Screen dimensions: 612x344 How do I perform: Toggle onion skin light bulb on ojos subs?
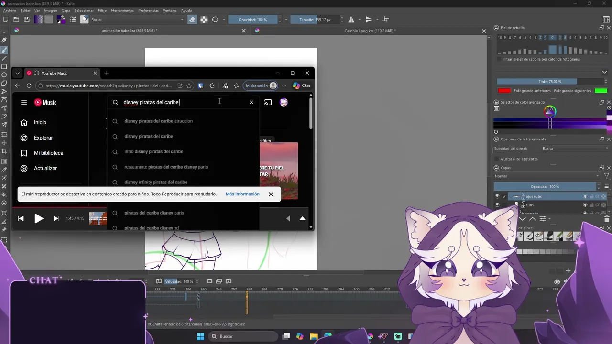tap(585, 196)
